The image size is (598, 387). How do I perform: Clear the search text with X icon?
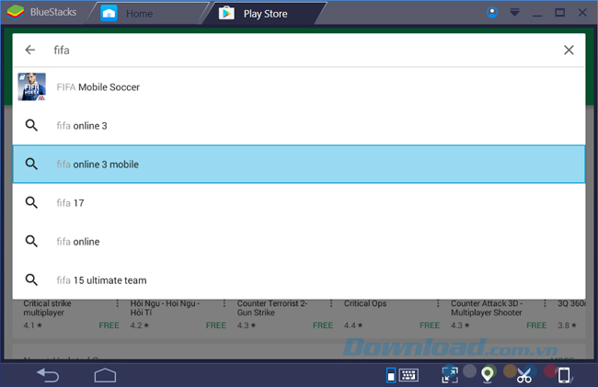click(569, 50)
